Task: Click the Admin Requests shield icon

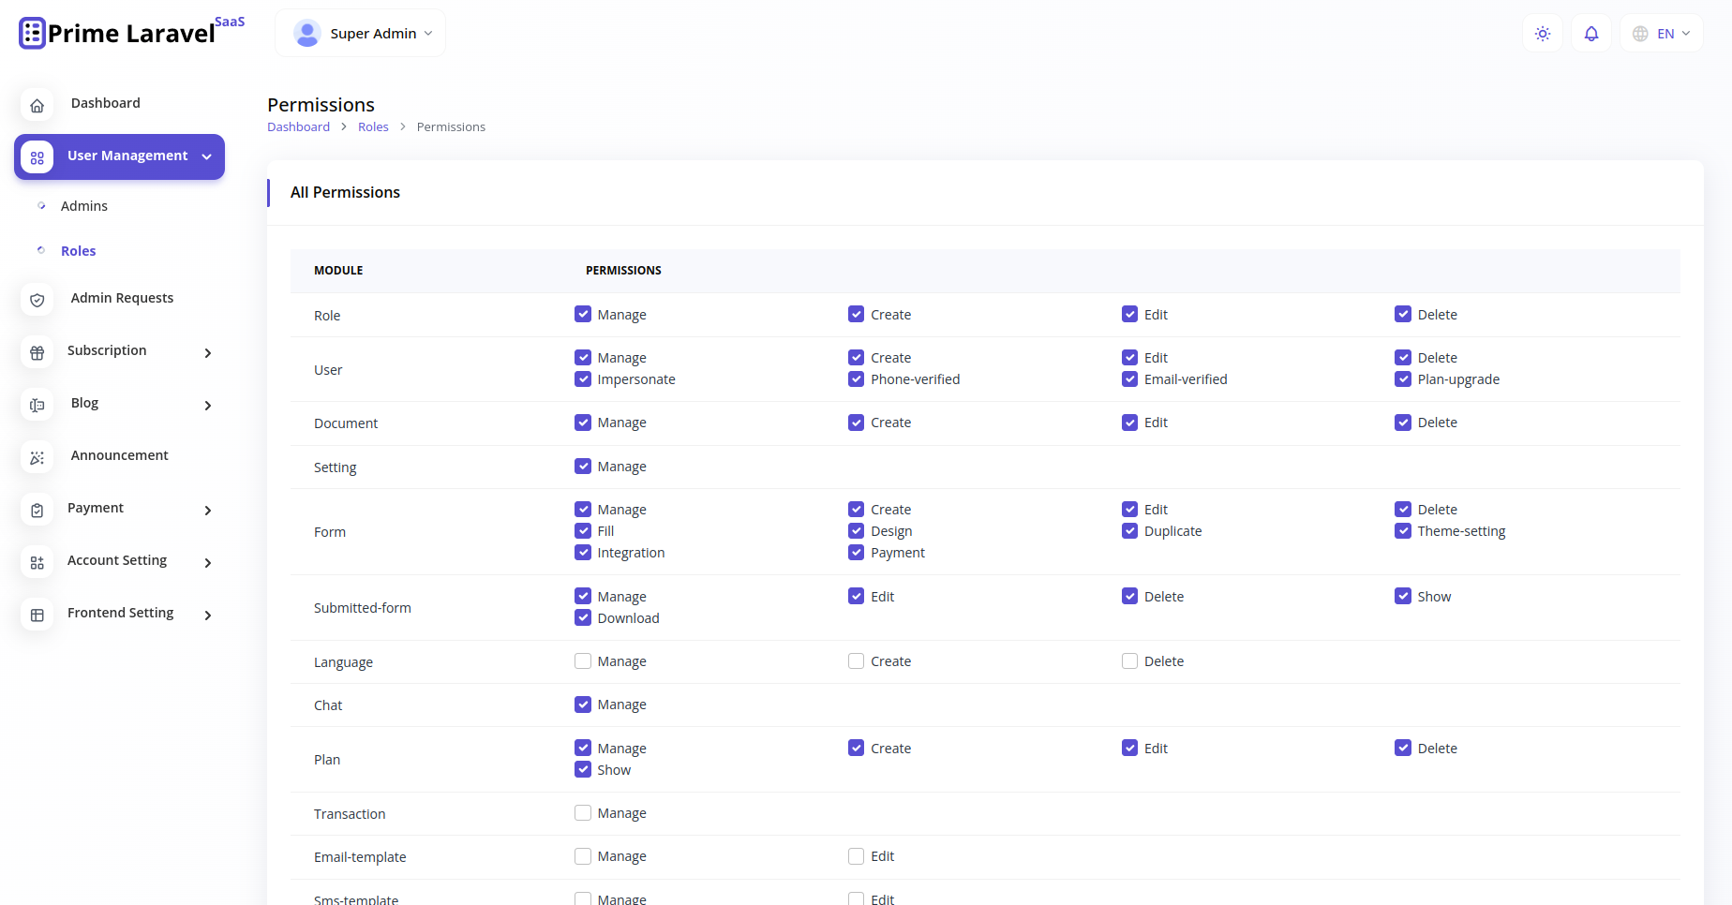Action: click(x=37, y=300)
